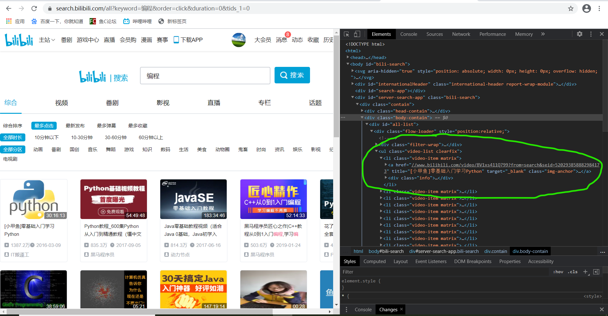Show more DevTools tabs chevron

click(x=543, y=34)
